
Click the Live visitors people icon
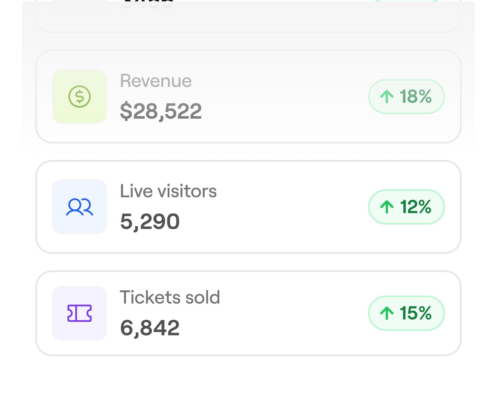point(79,207)
